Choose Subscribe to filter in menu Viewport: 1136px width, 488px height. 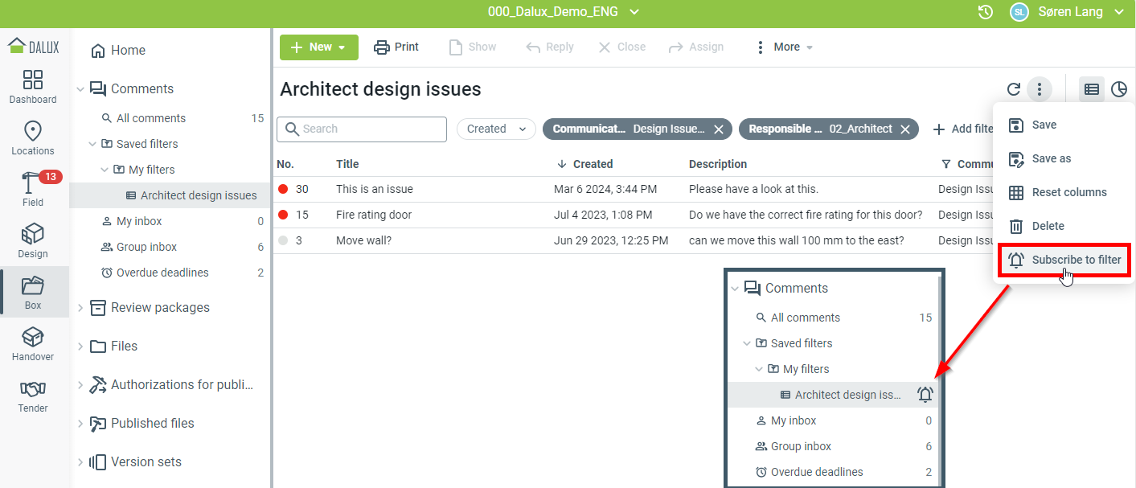(x=1064, y=260)
